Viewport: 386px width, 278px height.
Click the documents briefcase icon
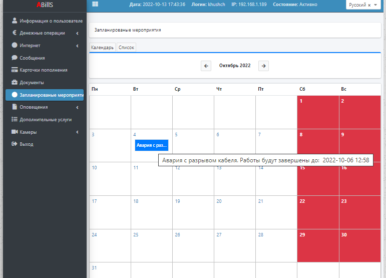click(x=15, y=82)
